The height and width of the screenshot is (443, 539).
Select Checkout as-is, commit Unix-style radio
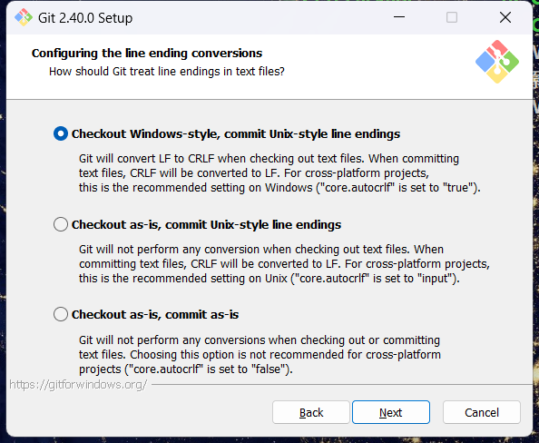click(61, 224)
